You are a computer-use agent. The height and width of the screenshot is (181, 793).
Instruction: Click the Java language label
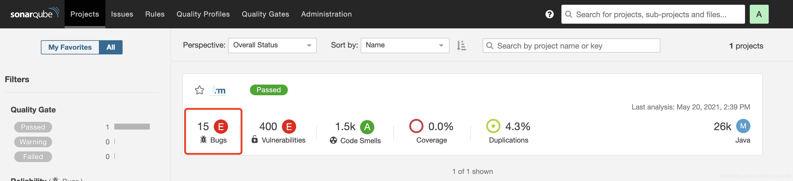[x=743, y=140]
